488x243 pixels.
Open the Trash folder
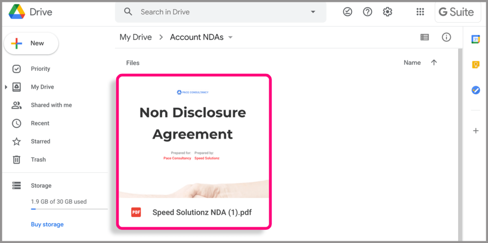pos(38,160)
